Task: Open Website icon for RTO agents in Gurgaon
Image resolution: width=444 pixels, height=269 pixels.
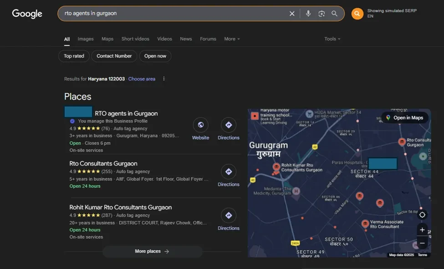Action: click(x=200, y=125)
